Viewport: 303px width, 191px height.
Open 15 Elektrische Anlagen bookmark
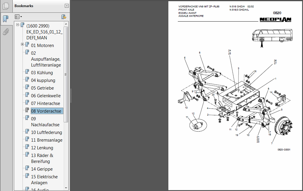(x=44, y=179)
